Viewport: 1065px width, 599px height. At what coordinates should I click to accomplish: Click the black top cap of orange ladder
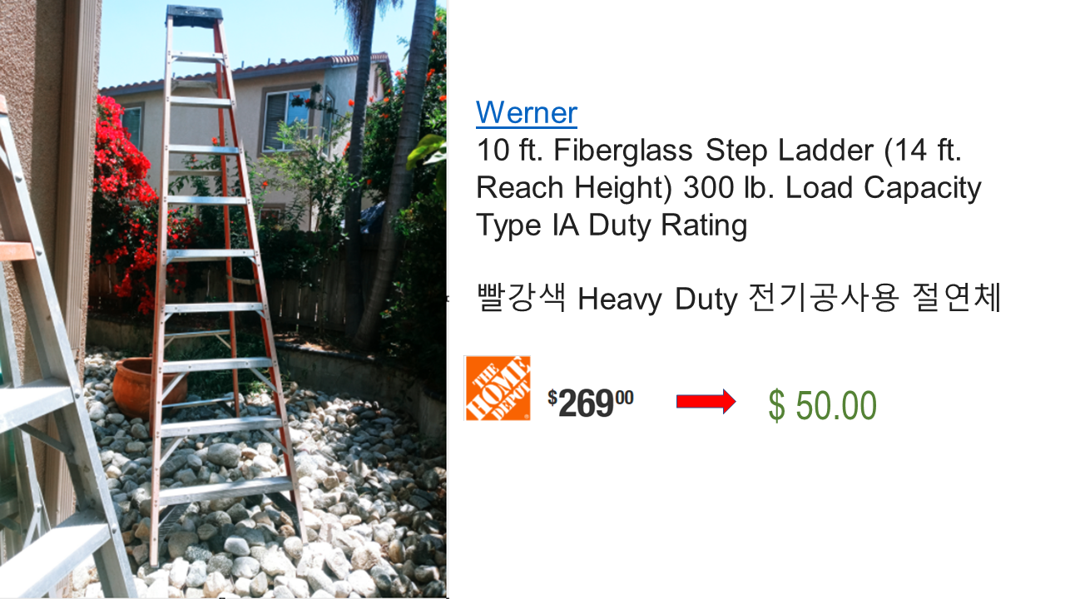[193, 14]
